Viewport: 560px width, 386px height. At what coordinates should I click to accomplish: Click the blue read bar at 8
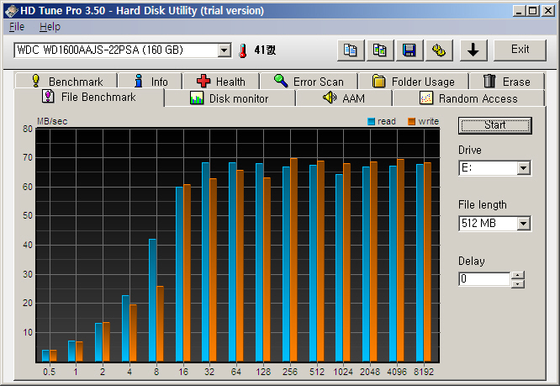(152, 300)
